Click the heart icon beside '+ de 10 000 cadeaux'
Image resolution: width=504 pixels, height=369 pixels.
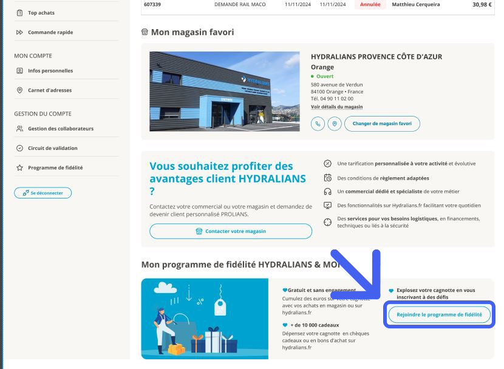pos(285,325)
